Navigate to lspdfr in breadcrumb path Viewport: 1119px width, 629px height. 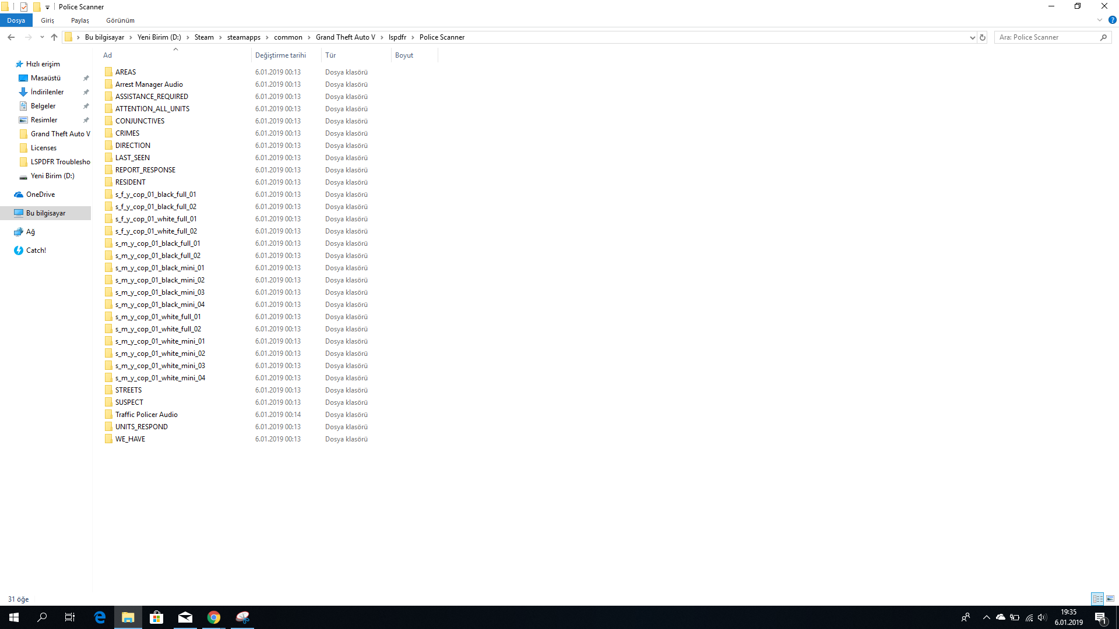point(397,37)
